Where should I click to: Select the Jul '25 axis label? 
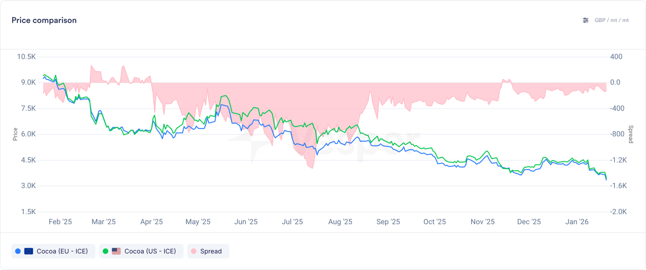tap(292, 222)
